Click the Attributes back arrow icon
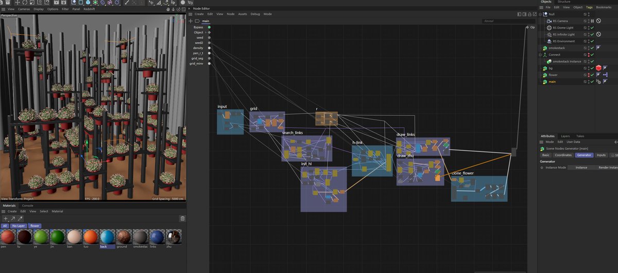Screen dimensions: 618x273 point(616,142)
